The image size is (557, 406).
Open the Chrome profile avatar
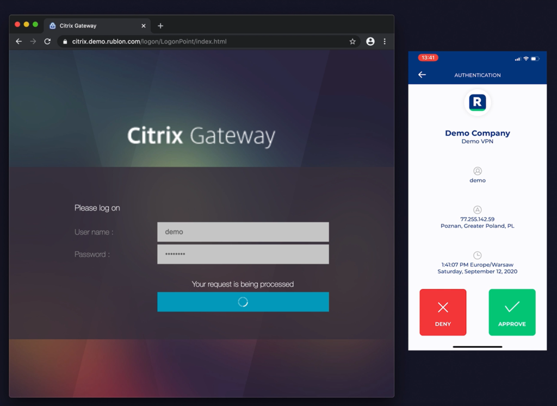click(x=370, y=41)
